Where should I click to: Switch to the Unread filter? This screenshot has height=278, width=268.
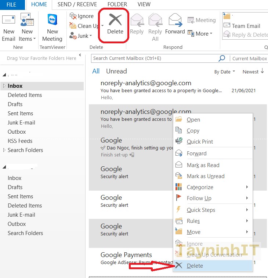click(116, 71)
